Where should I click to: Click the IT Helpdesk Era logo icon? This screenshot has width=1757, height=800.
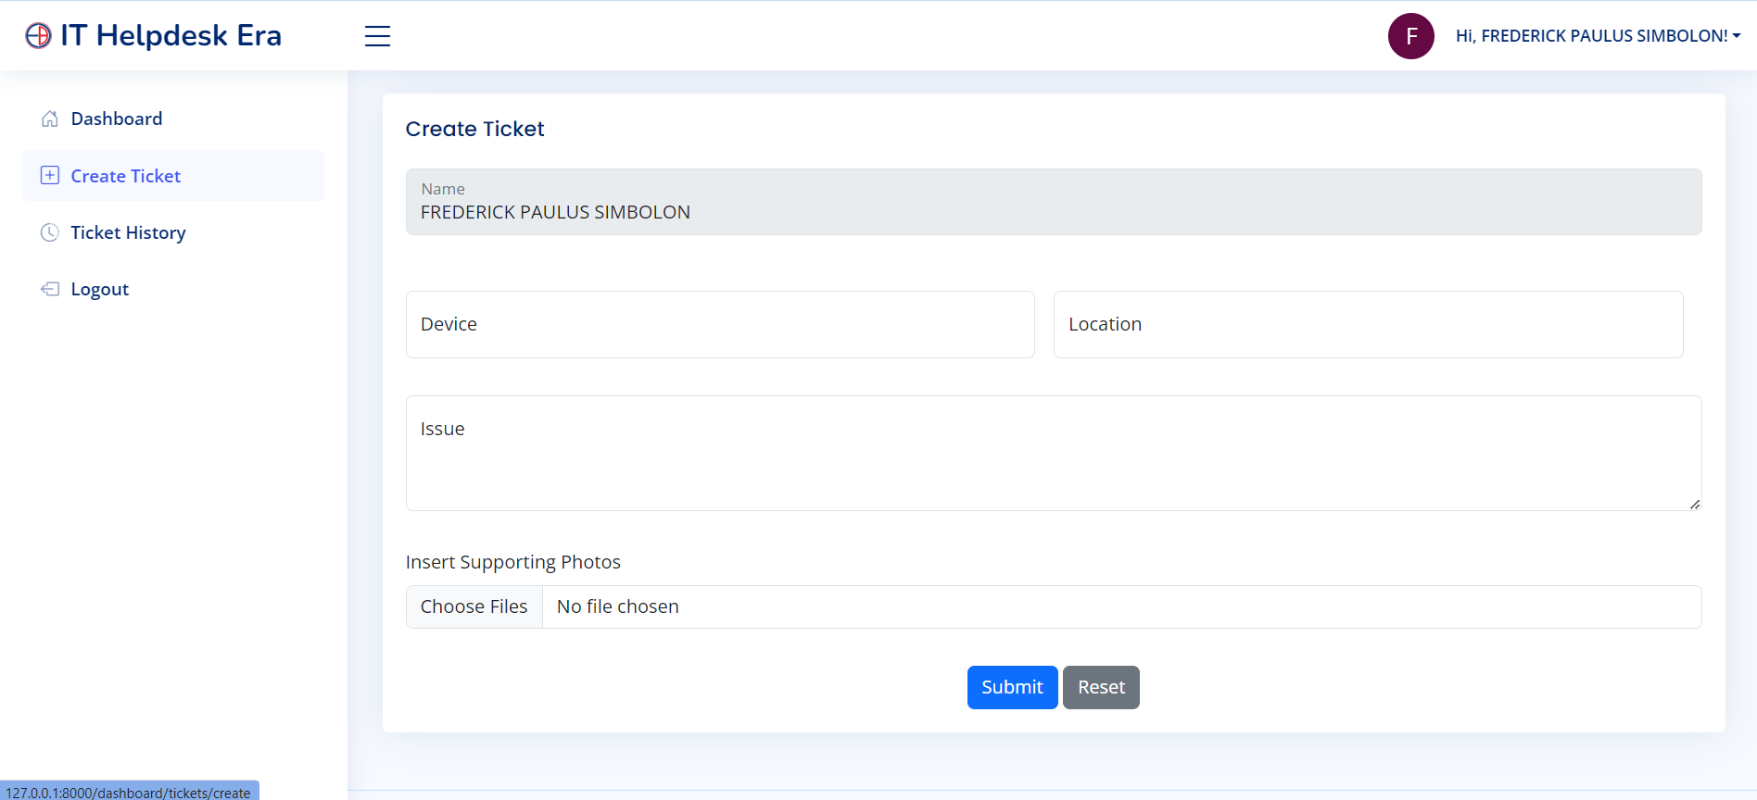click(38, 35)
